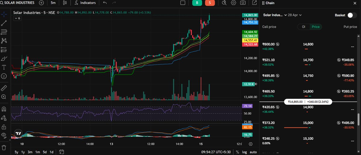Select the 14,750 strike put price ₹590.90
Viewport: 361px width, 155px height.
pyautogui.click(x=347, y=76)
